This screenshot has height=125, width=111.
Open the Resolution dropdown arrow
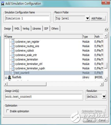[x=104, y=97]
